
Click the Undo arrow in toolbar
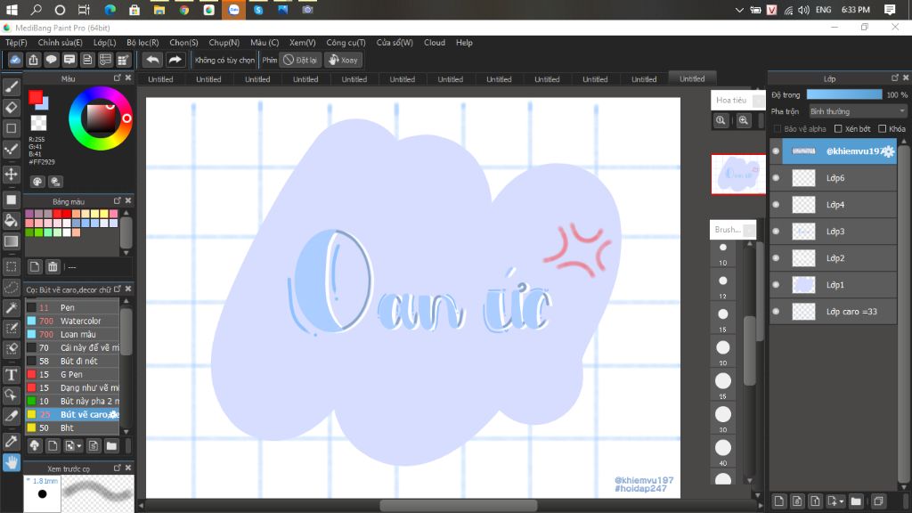point(152,60)
